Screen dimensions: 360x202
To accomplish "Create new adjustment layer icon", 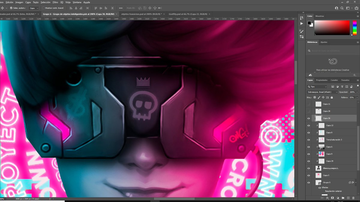I will point(338,198).
